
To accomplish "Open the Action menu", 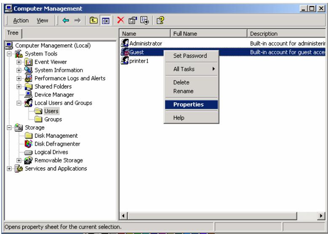I will pyautogui.click(x=21, y=21).
